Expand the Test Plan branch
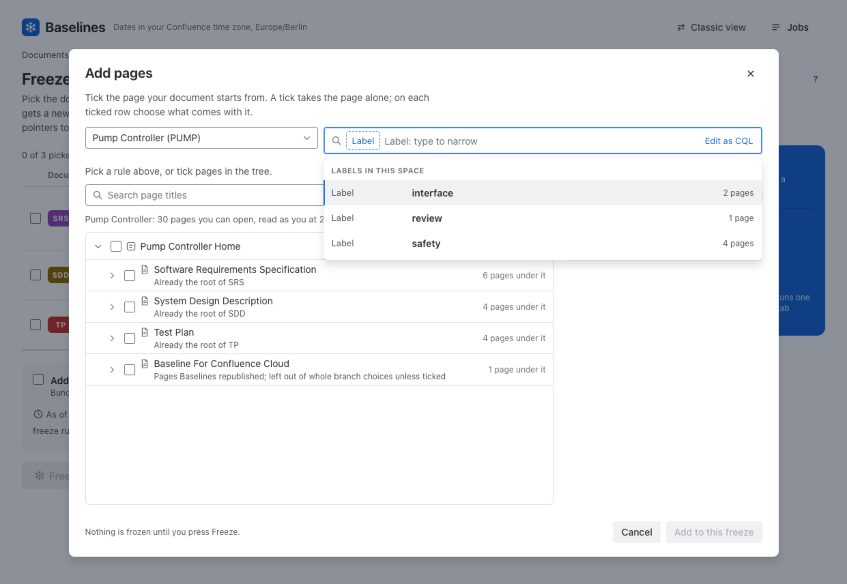 (x=112, y=338)
